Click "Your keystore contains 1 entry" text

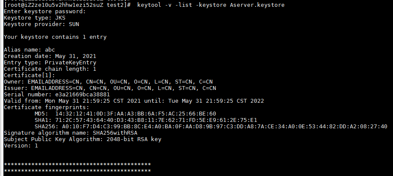(x=55, y=37)
